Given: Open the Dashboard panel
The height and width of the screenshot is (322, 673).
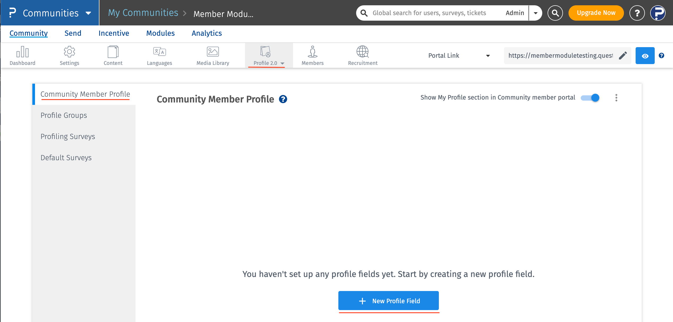Looking at the screenshot, I should tap(23, 55).
